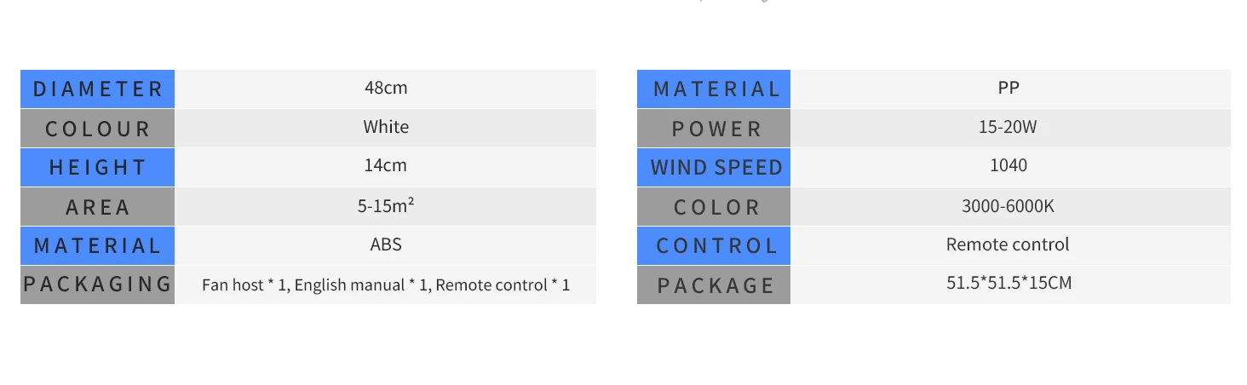Click the CONTROL label cell
This screenshot has width=1247, height=385.
[715, 245]
